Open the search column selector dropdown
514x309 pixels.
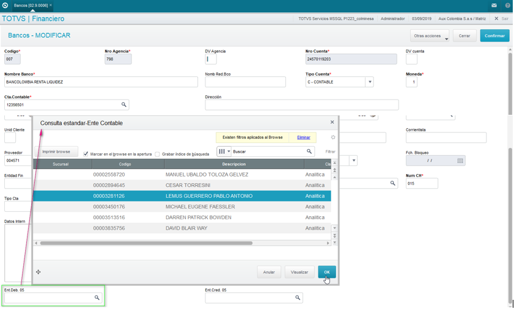pyautogui.click(x=224, y=151)
